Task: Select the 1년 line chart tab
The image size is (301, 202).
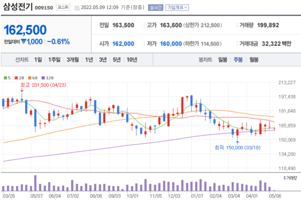Action: (x=89, y=60)
